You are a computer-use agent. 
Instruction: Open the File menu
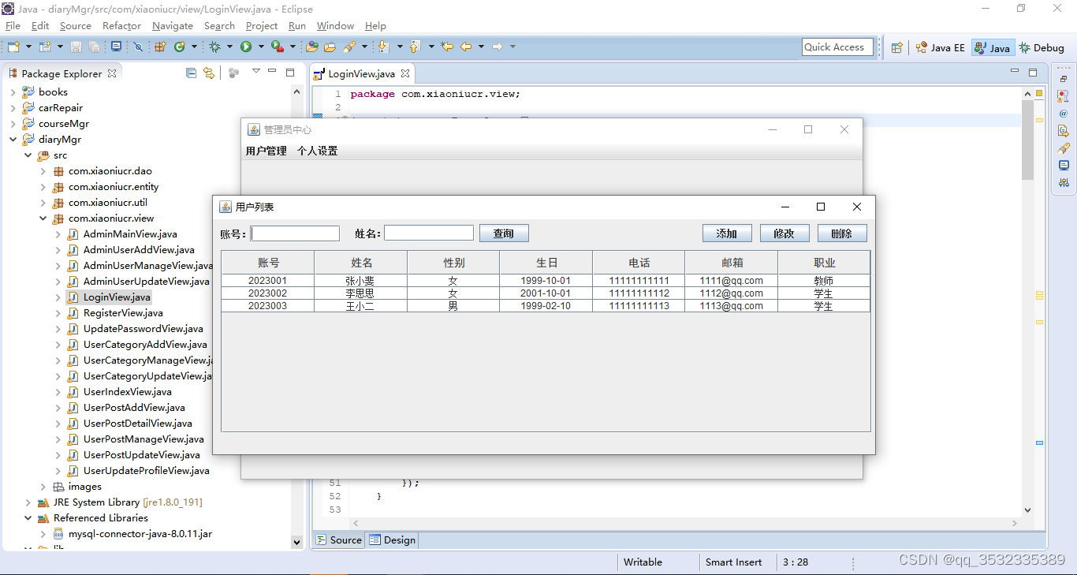(13, 26)
